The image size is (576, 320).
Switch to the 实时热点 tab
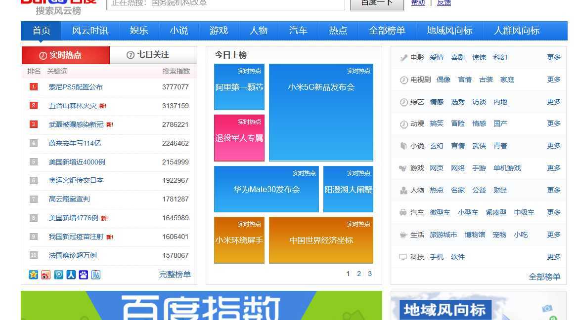(66, 55)
